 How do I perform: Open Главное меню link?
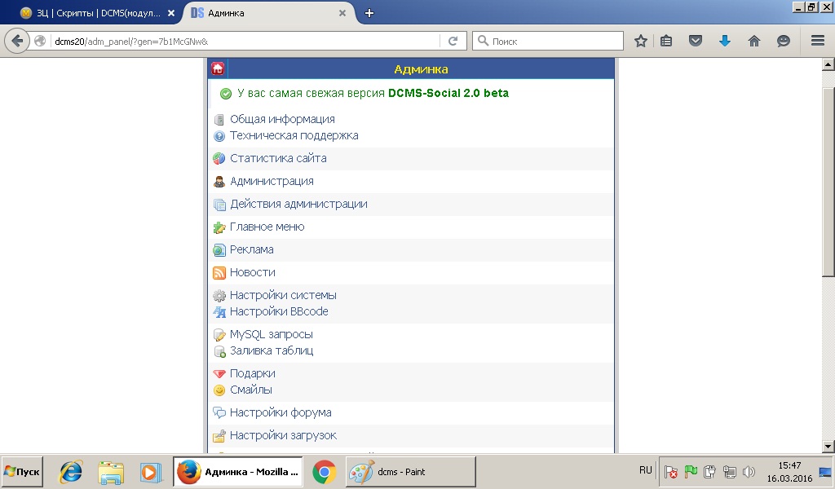(267, 227)
